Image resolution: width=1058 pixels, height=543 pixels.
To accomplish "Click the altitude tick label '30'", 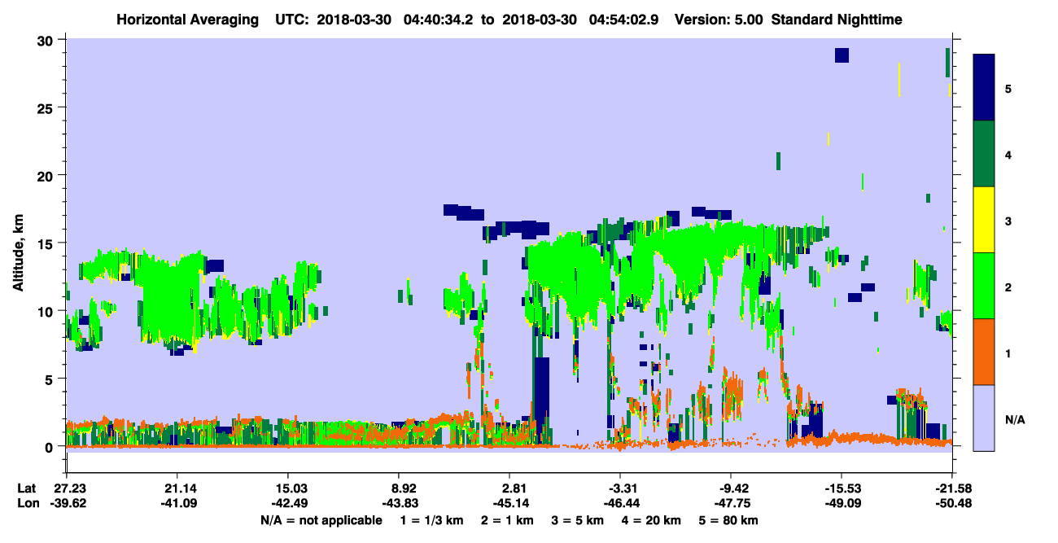I will (x=47, y=40).
